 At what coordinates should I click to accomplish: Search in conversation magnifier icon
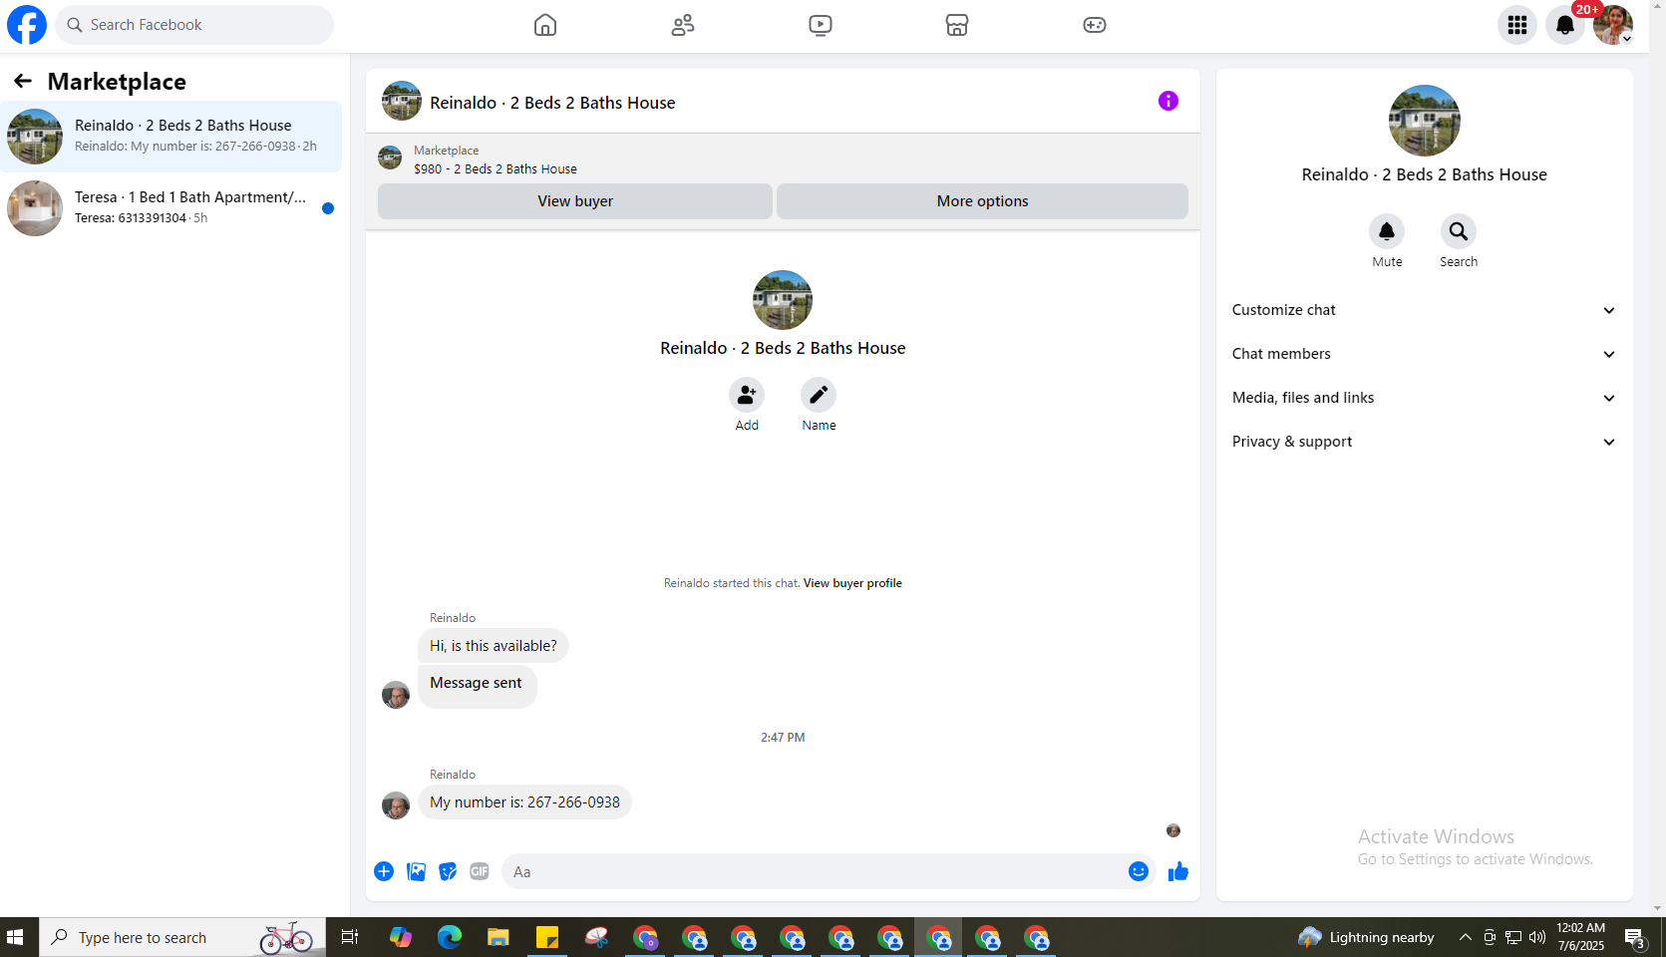(1459, 231)
